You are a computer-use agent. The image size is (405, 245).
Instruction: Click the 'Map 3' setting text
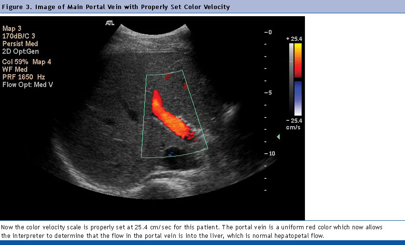pyautogui.click(x=12, y=29)
